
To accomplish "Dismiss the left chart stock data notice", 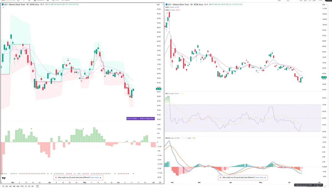I will tap(100, 177).
